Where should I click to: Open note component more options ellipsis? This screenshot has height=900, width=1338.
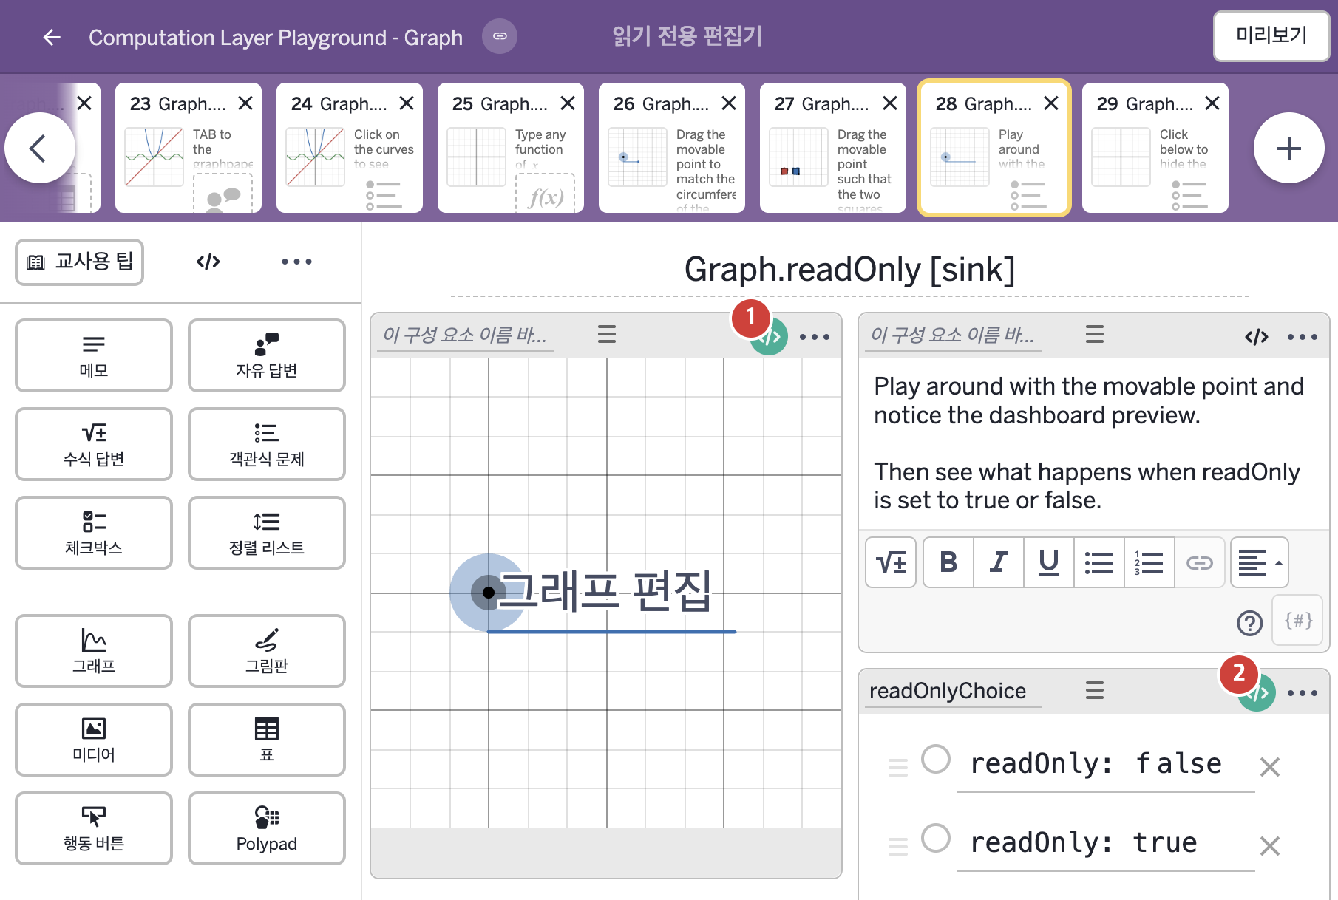[x=1303, y=337]
